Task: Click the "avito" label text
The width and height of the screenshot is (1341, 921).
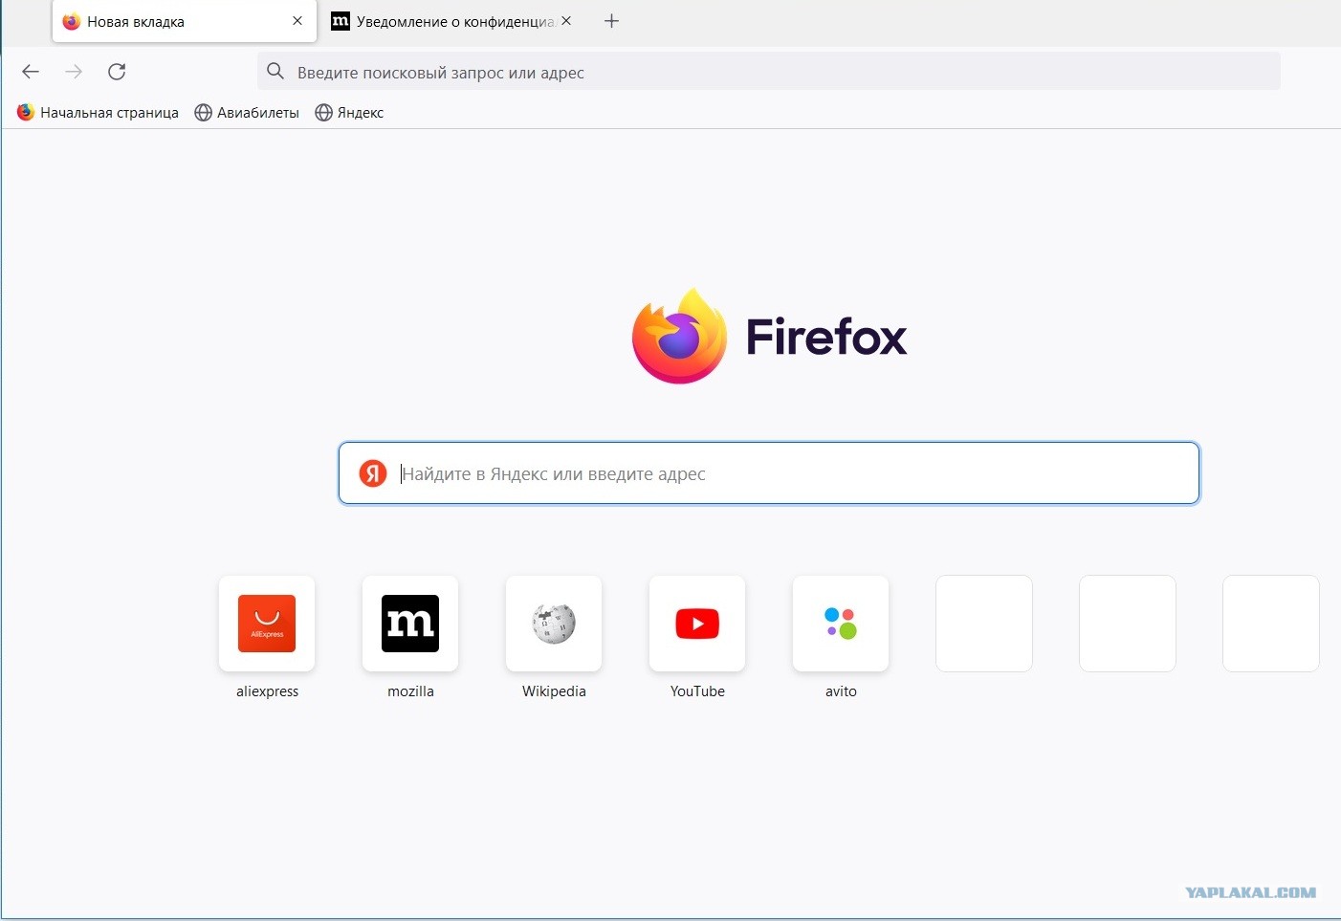Action: click(841, 691)
